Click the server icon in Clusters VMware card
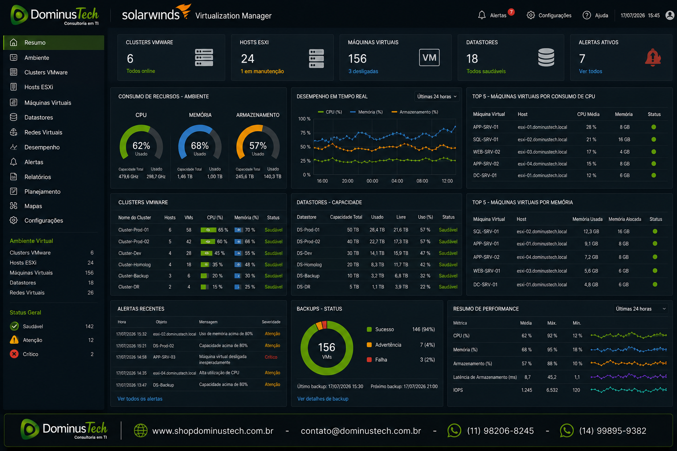The width and height of the screenshot is (677, 451). pyautogui.click(x=204, y=58)
